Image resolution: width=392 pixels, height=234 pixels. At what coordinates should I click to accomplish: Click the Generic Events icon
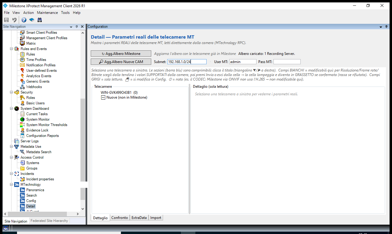point(22,81)
